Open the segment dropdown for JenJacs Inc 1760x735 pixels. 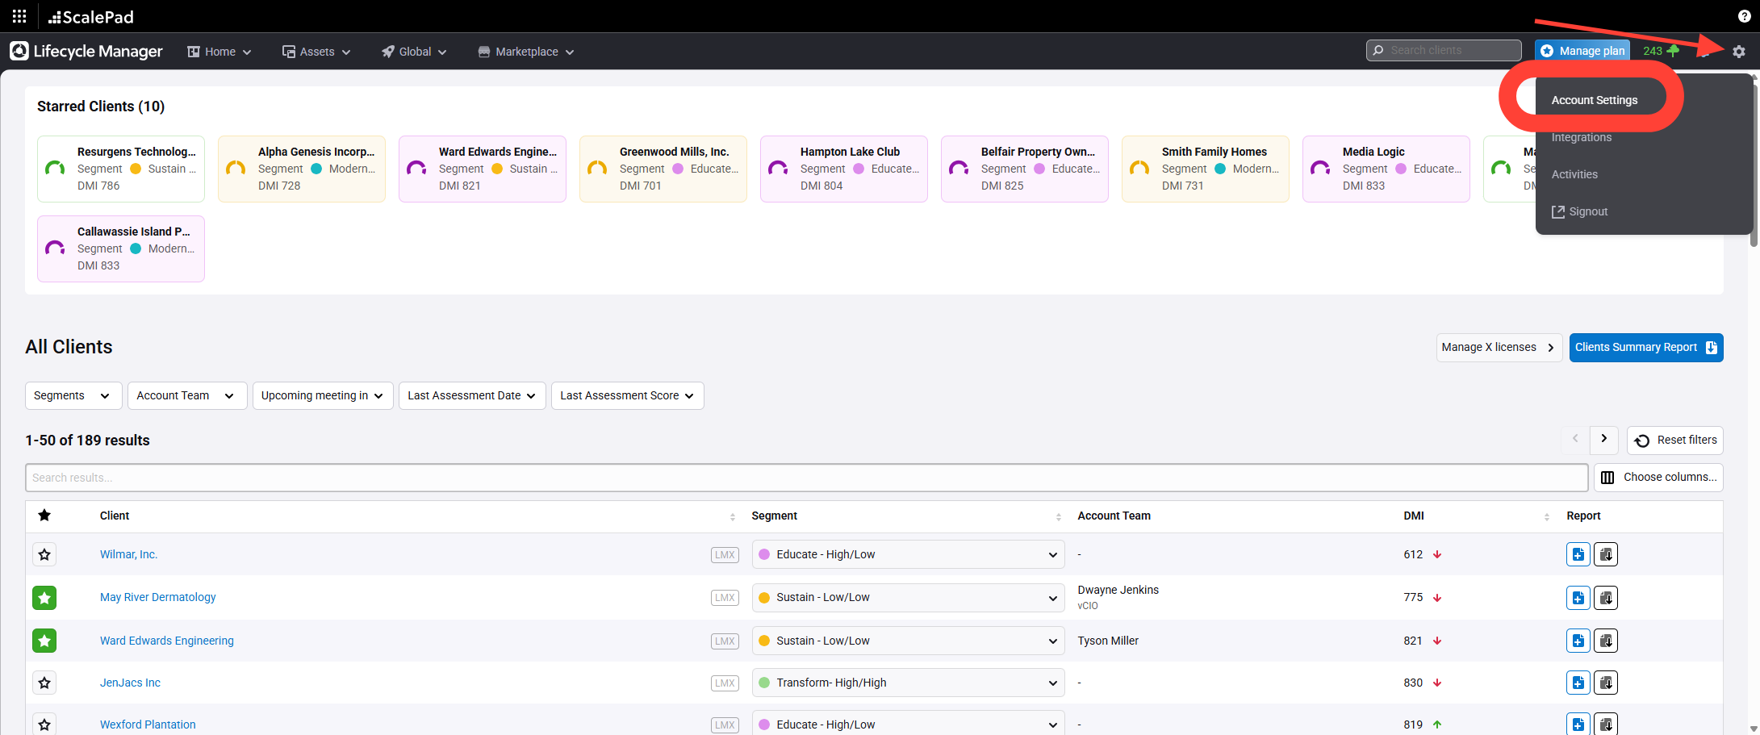(907, 683)
